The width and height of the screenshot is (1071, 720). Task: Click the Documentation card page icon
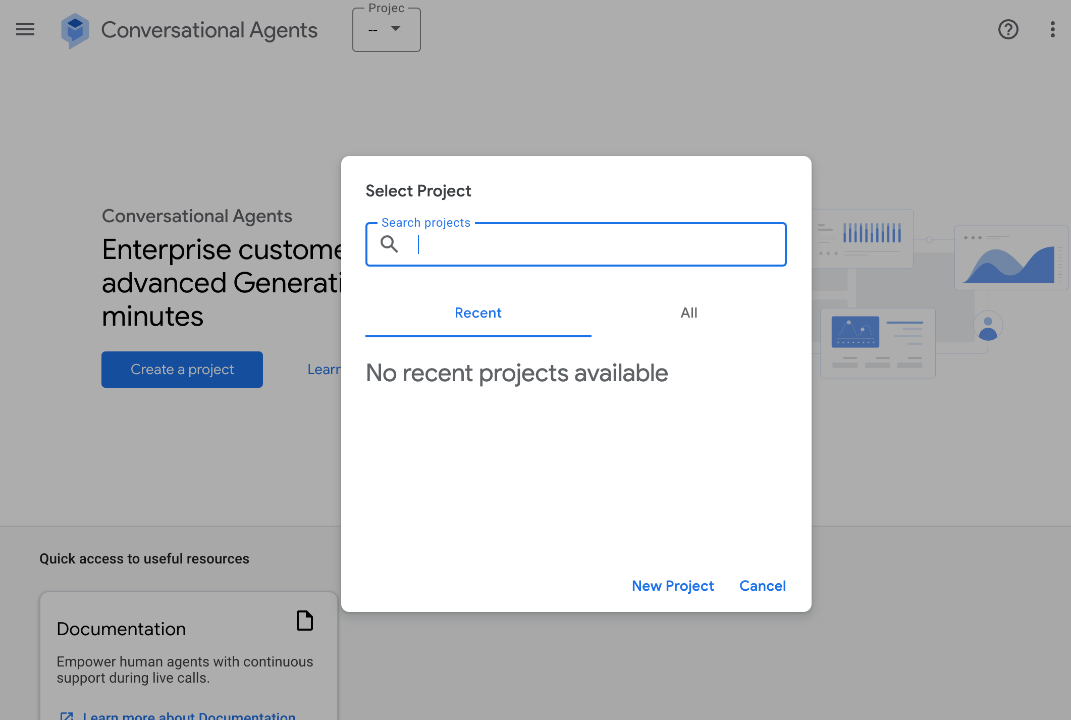304,621
